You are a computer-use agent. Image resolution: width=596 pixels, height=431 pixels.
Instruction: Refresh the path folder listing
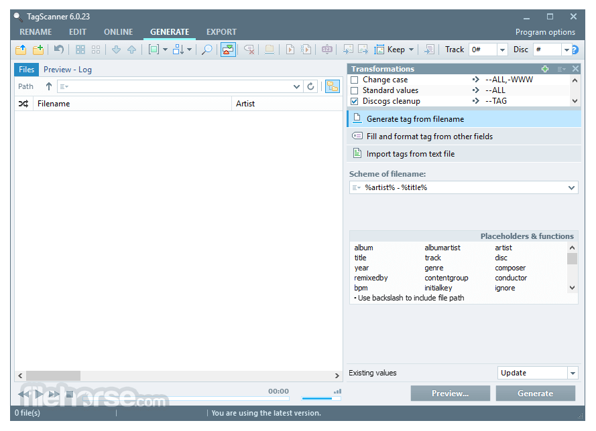(310, 86)
